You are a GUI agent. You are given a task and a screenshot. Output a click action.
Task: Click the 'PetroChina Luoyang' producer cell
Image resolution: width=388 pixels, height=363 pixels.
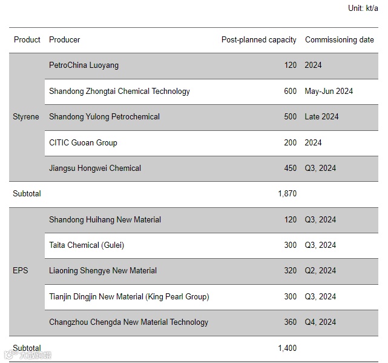click(x=84, y=65)
